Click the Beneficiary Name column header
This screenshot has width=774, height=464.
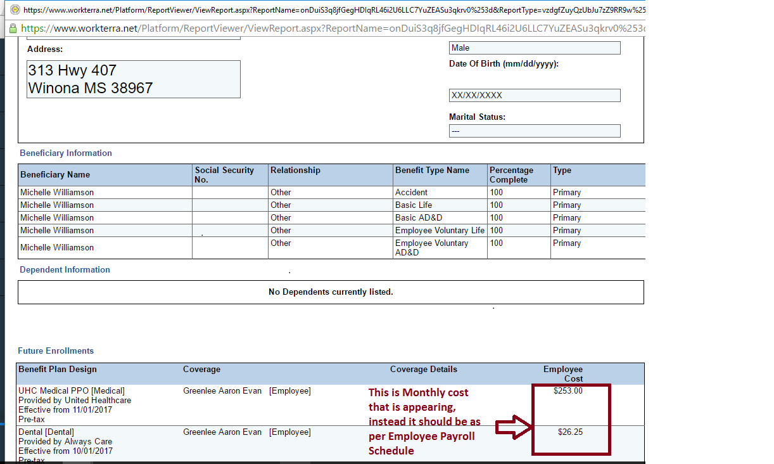(55, 175)
